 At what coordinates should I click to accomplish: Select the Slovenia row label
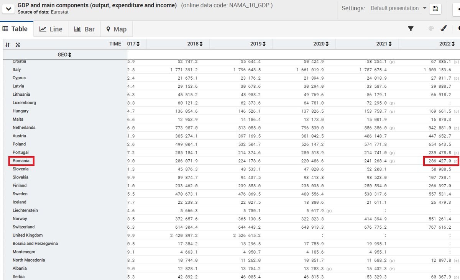[20, 169]
